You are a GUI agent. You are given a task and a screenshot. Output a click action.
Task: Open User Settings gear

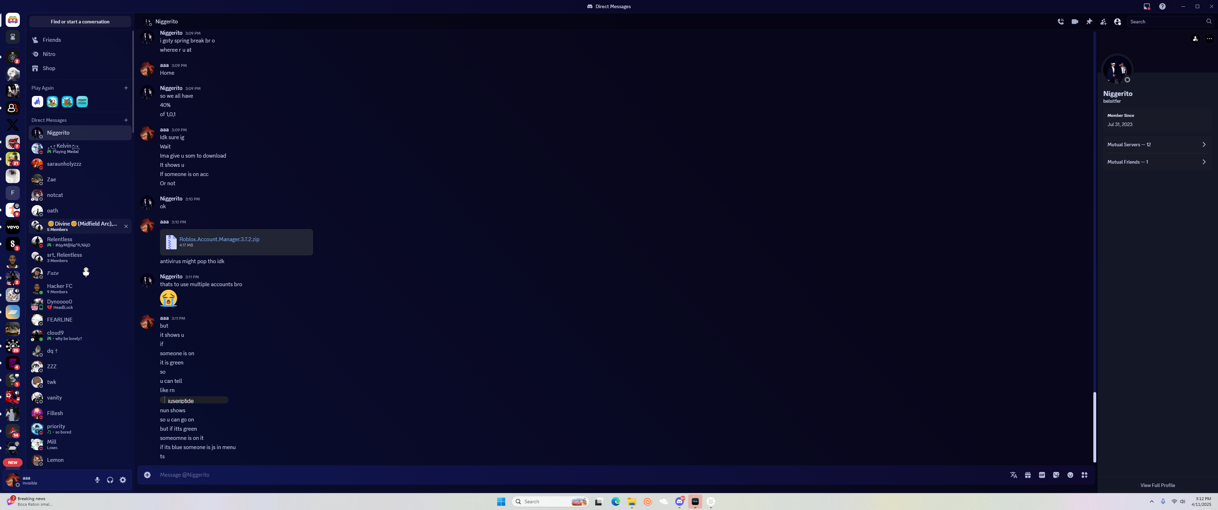(x=123, y=480)
